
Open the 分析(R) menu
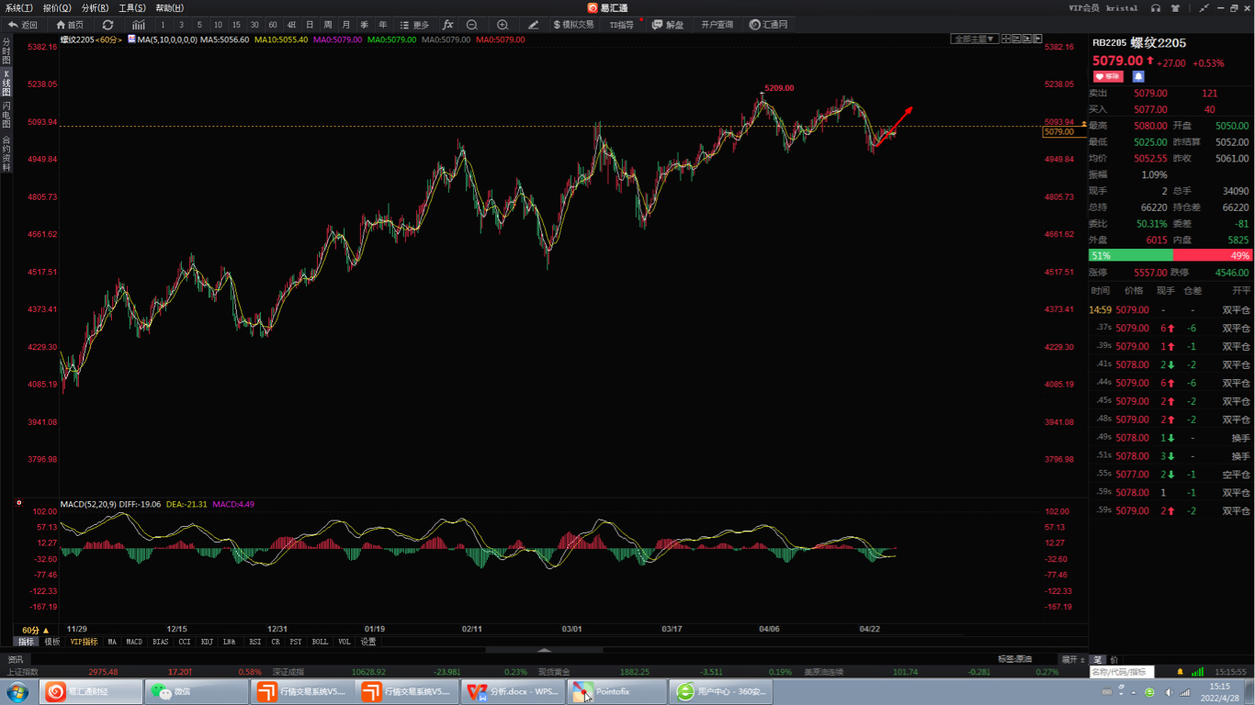click(x=95, y=8)
